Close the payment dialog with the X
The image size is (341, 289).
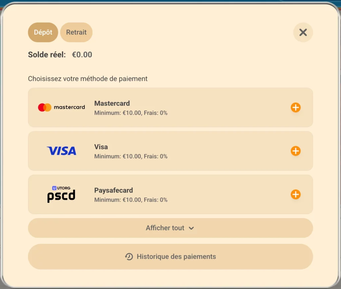click(x=303, y=32)
